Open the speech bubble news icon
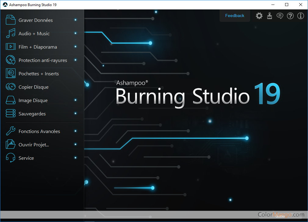The image size is (308, 222). point(280,16)
